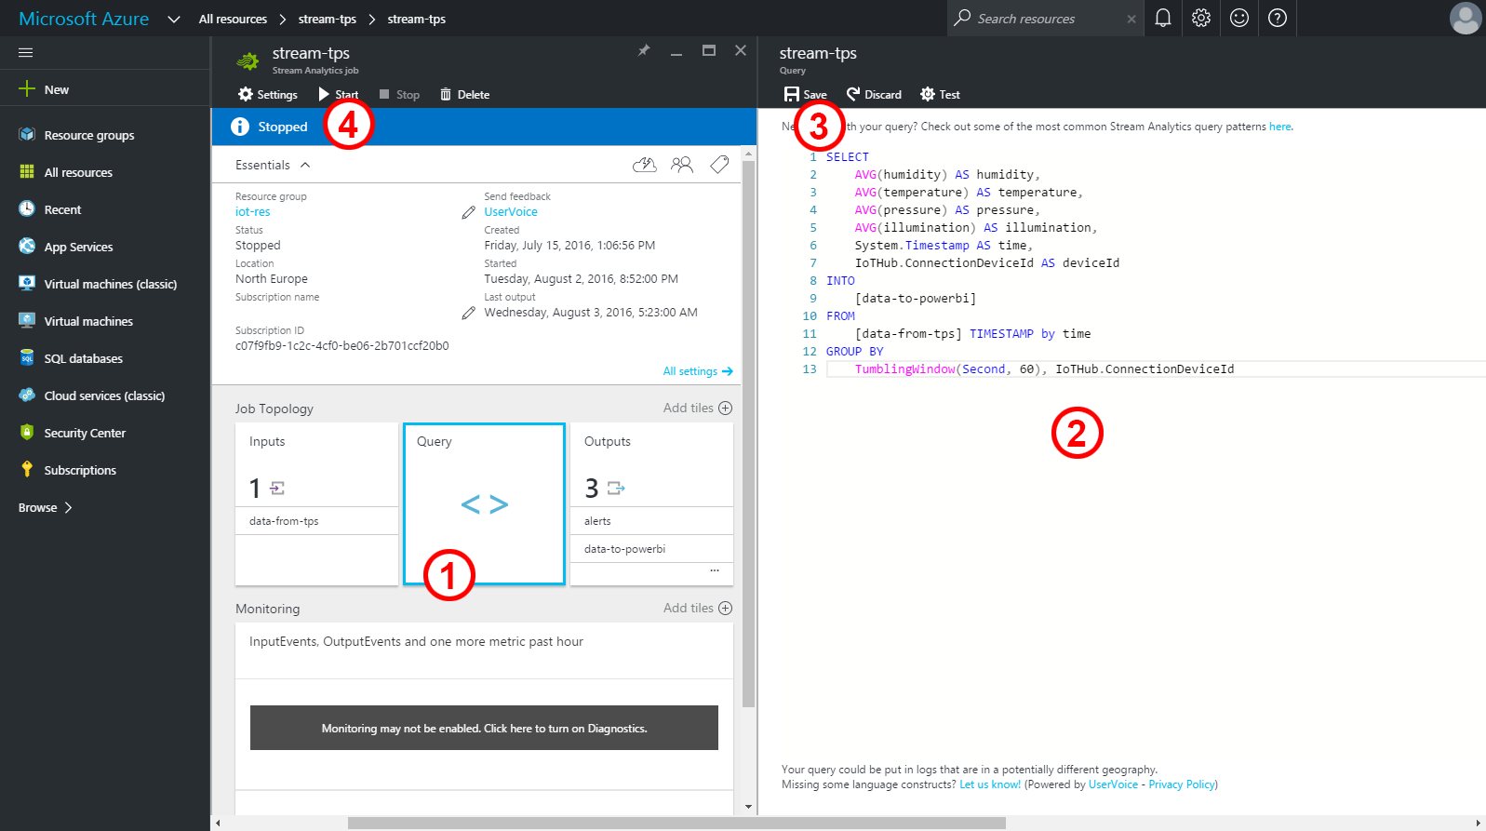Click the Tags icon in Essentials
The image size is (1486, 831).
719,165
